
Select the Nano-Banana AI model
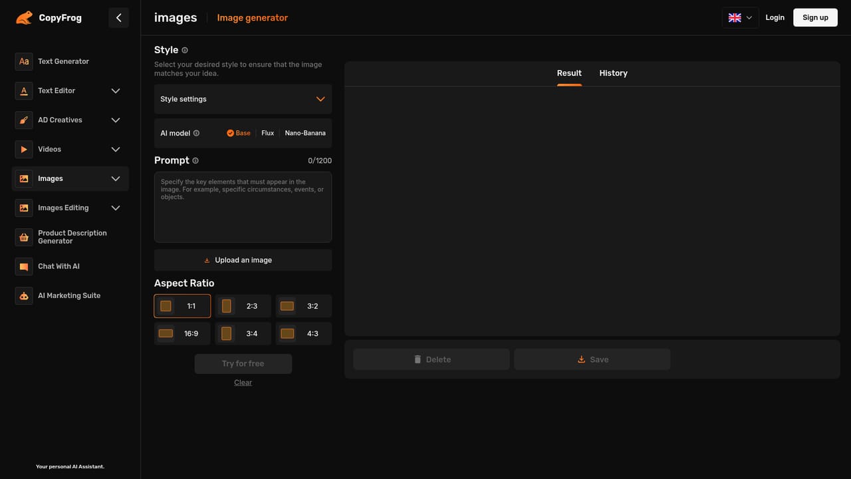pos(305,133)
